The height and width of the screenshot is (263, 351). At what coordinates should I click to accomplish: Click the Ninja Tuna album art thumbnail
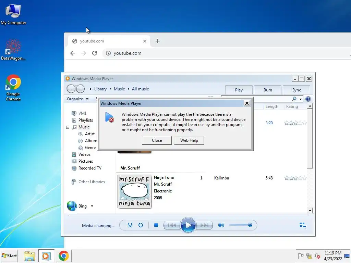(134, 191)
